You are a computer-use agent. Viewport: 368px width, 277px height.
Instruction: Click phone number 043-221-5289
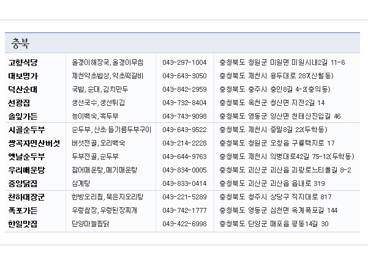click(x=184, y=197)
